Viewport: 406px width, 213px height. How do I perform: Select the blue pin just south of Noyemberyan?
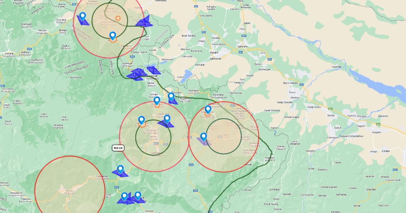pyautogui.click(x=113, y=36)
